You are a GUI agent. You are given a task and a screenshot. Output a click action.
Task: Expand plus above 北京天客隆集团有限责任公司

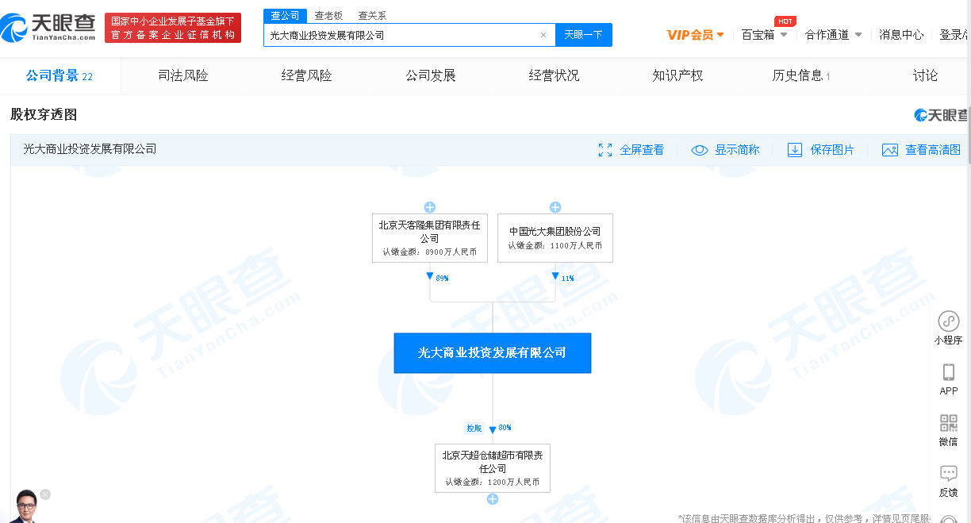[x=430, y=207]
